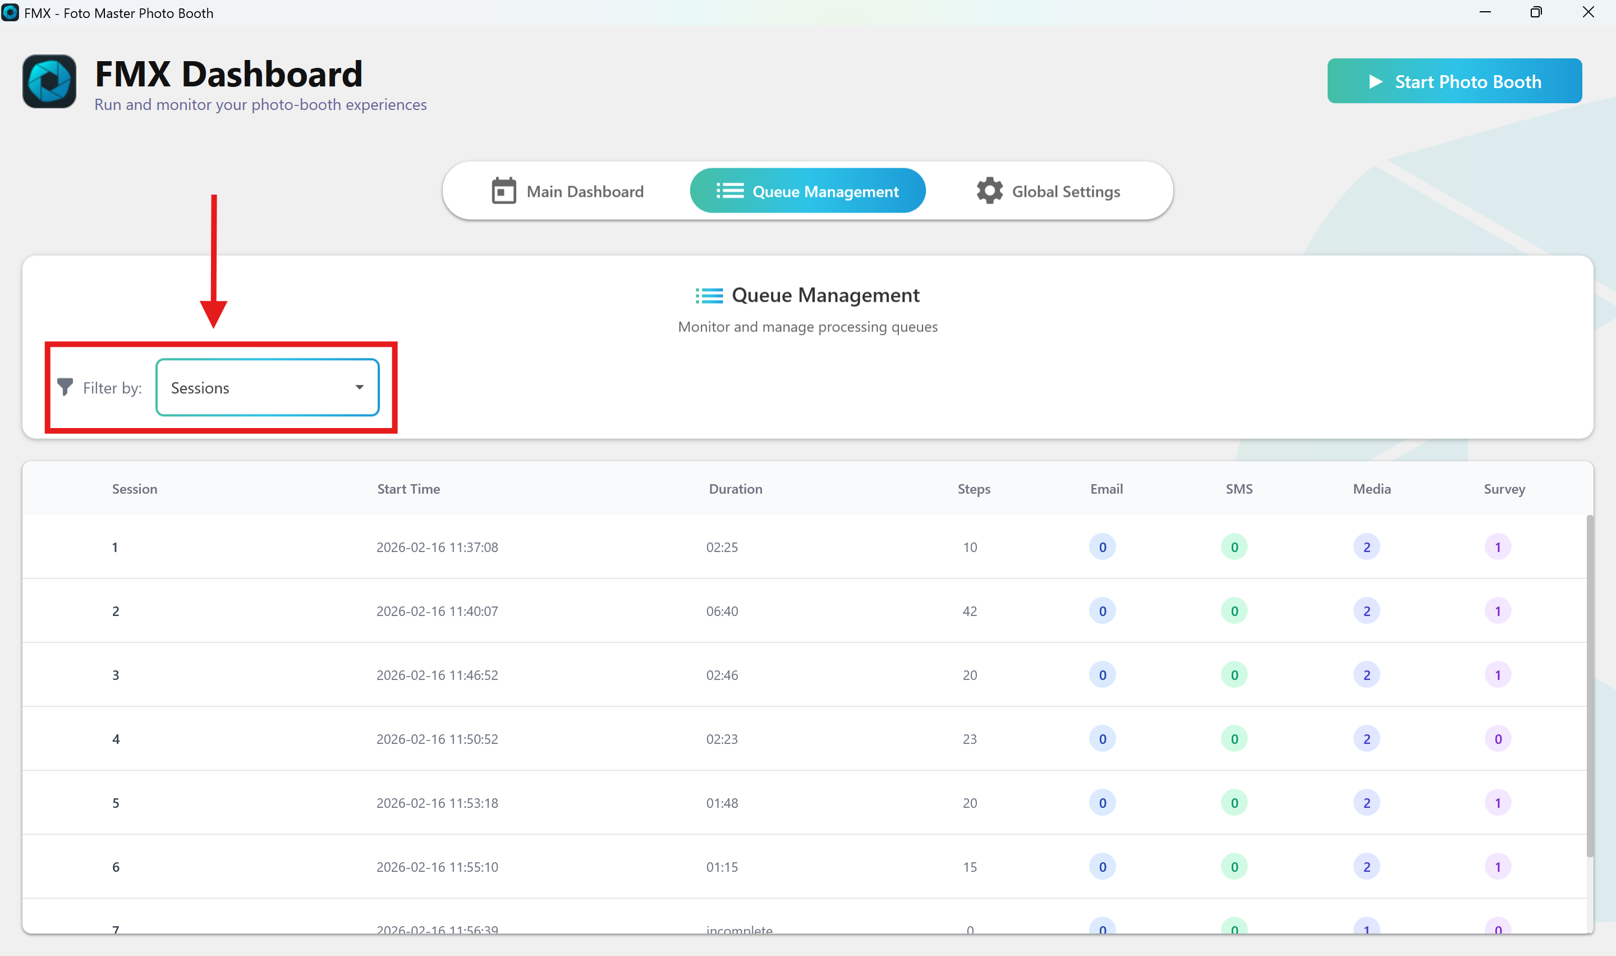Click the sessions table vertical scrollbar

point(1589,686)
